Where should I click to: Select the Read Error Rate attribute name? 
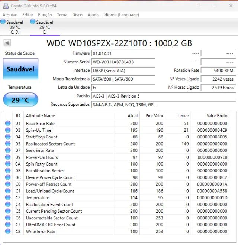(x=40, y=124)
